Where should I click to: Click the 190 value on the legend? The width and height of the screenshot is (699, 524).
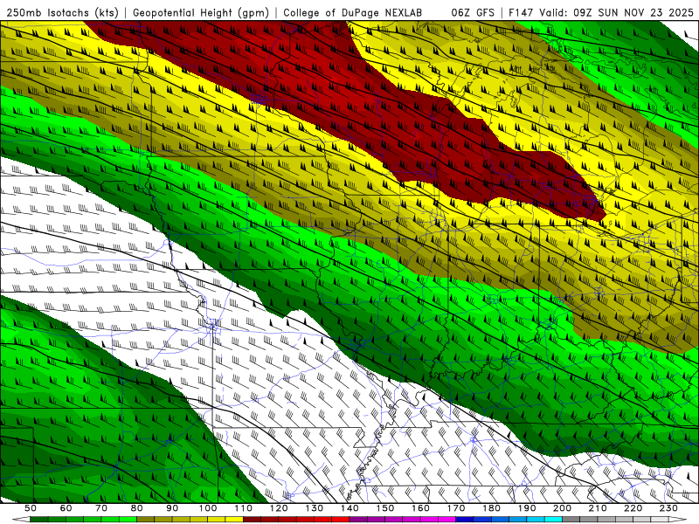click(527, 508)
